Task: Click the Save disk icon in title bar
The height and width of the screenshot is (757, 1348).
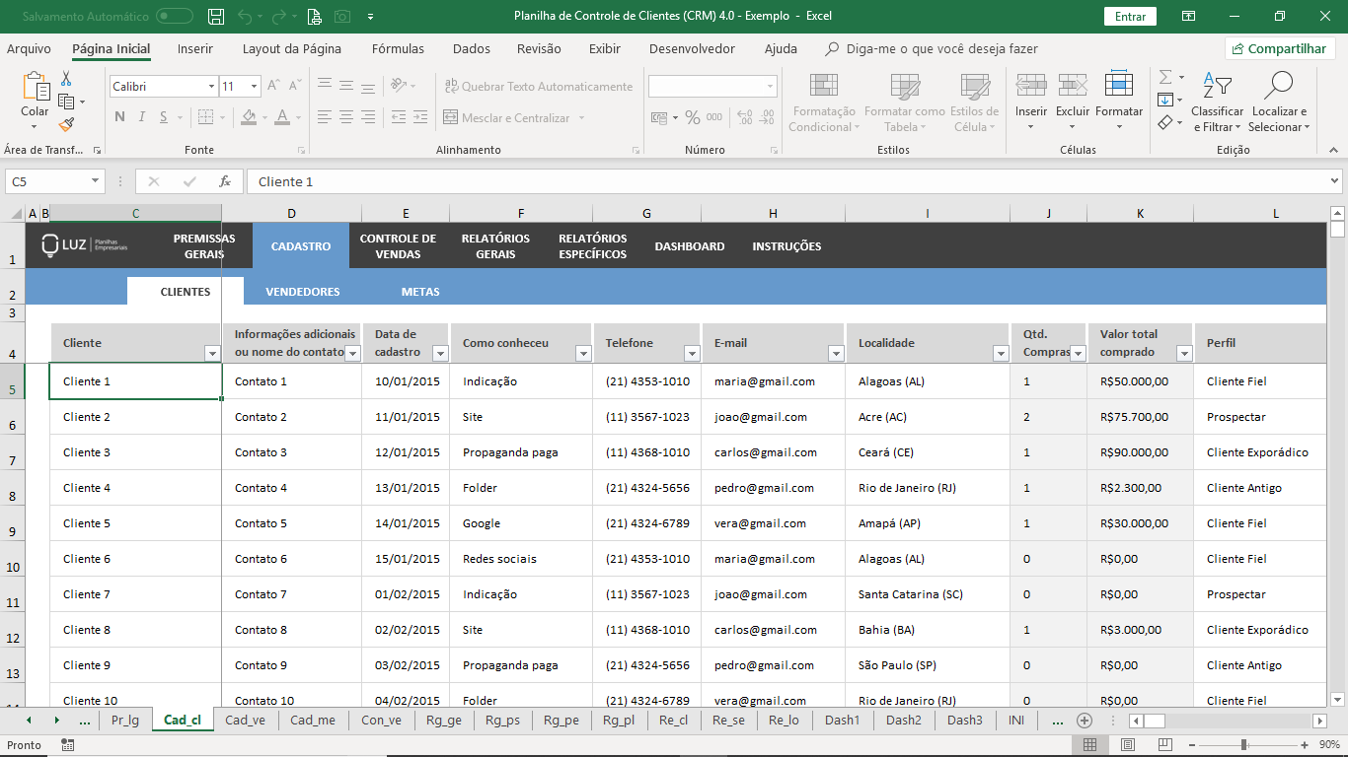Action: tap(217, 16)
